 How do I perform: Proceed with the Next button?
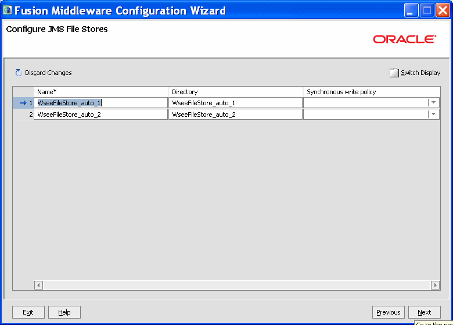coord(425,312)
